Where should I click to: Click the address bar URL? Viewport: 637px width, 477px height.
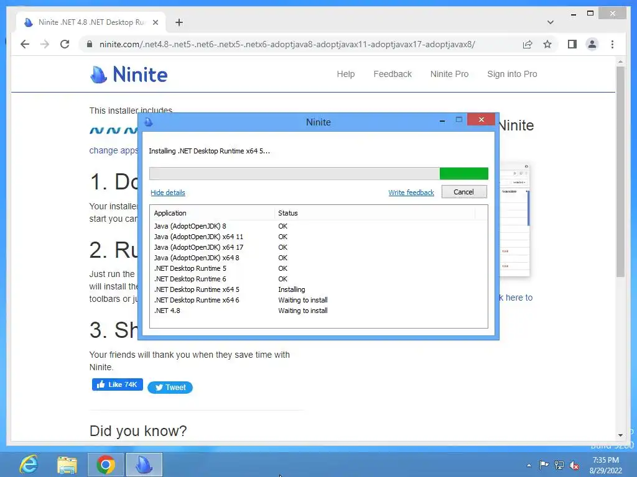pos(287,44)
